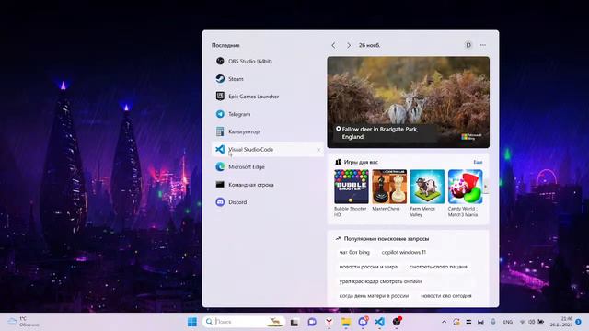
Task: Switch to Visual Studio Code on taskbar
Action: (380, 322)
